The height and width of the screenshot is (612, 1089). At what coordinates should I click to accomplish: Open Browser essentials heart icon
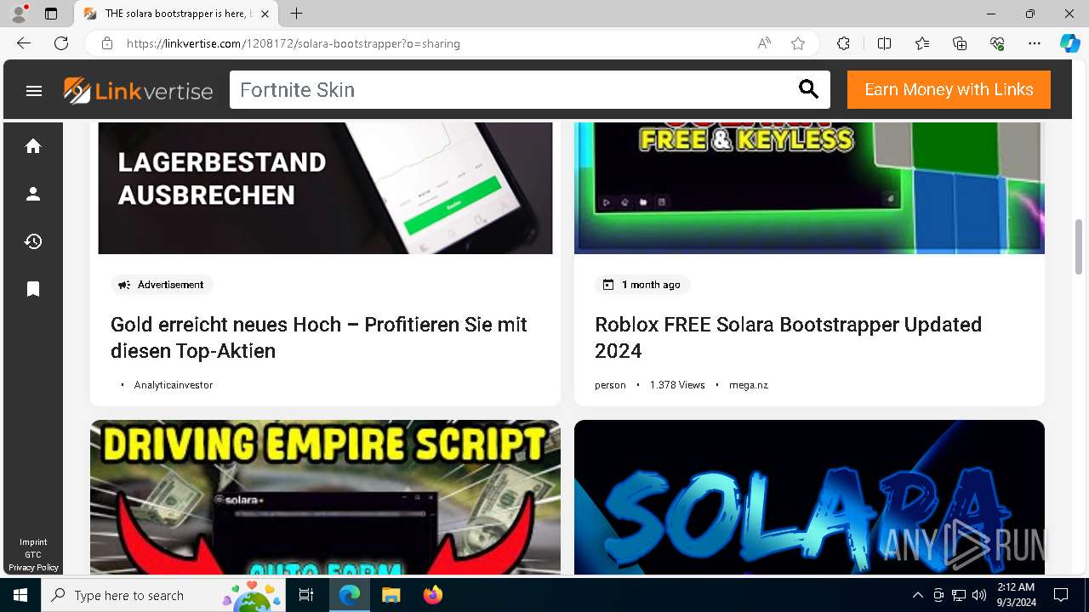[x=997, y=43]
